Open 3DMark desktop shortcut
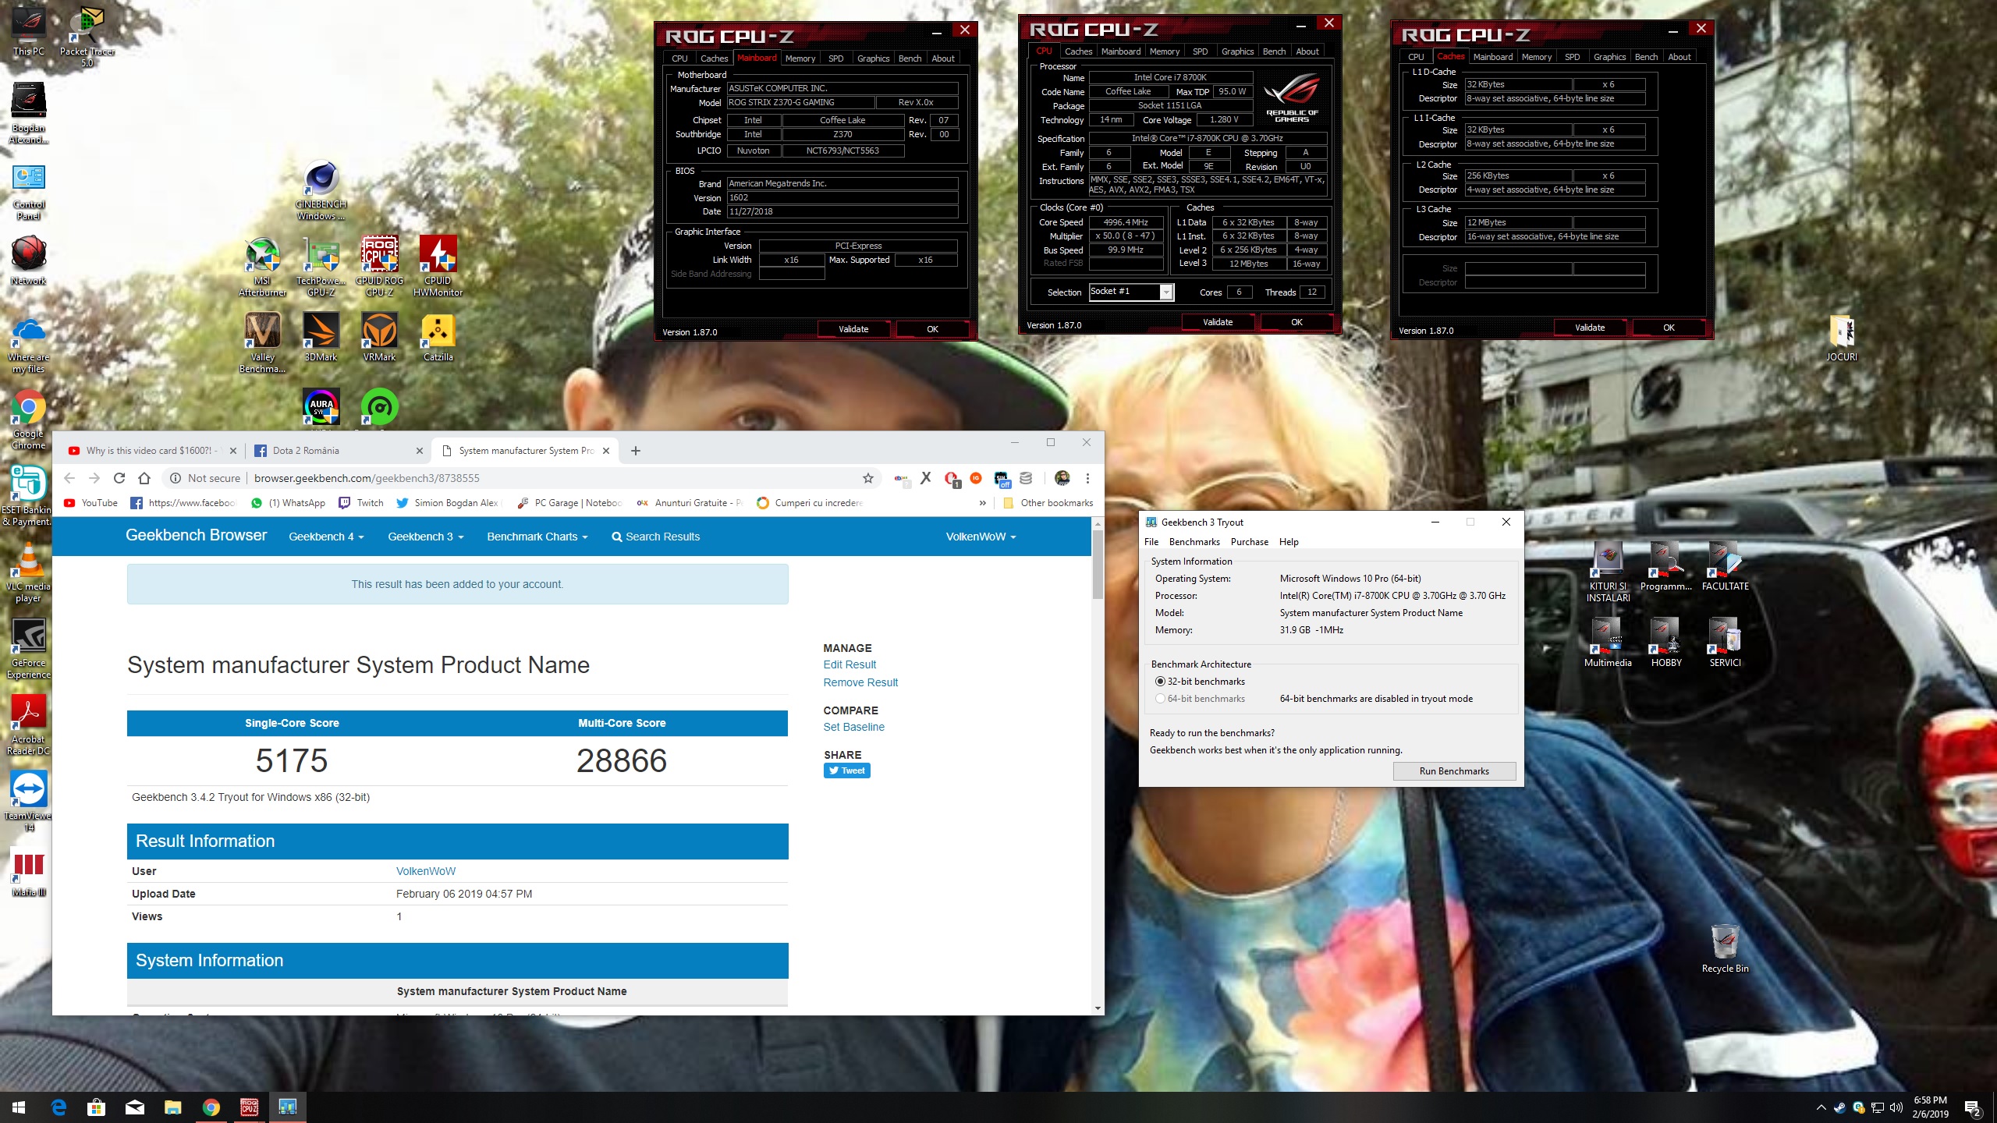 [321, 337]
